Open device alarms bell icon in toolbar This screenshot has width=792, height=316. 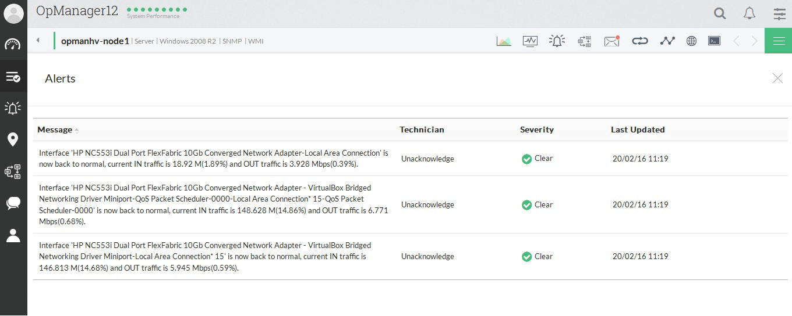[557, 41]
